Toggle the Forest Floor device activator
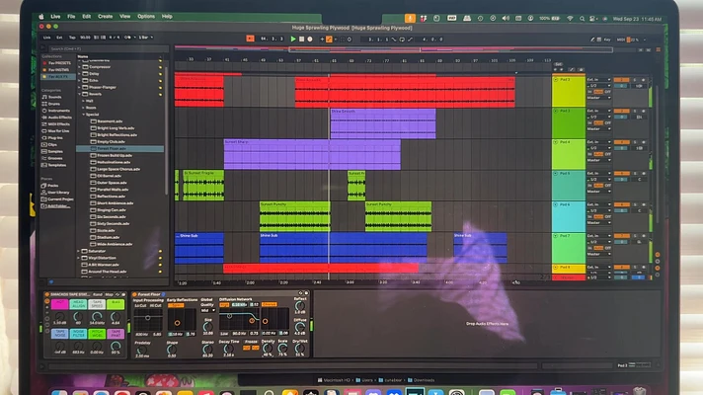 (134, 294)
